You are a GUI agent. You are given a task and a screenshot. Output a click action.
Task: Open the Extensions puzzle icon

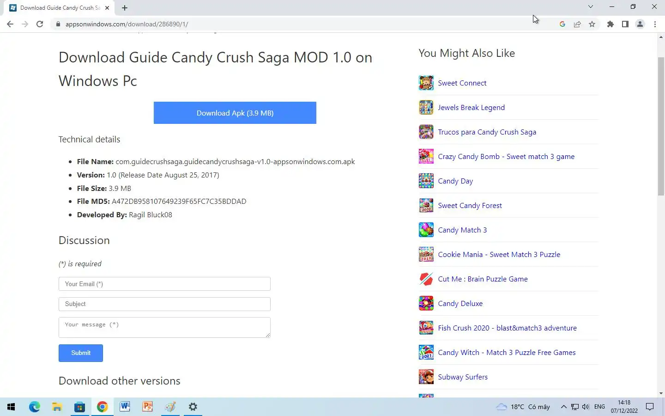click(611, 24)
